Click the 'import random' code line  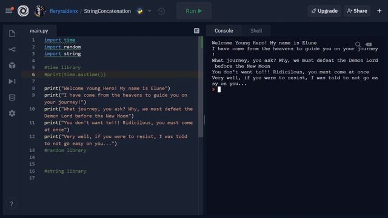tap(62, 47)
